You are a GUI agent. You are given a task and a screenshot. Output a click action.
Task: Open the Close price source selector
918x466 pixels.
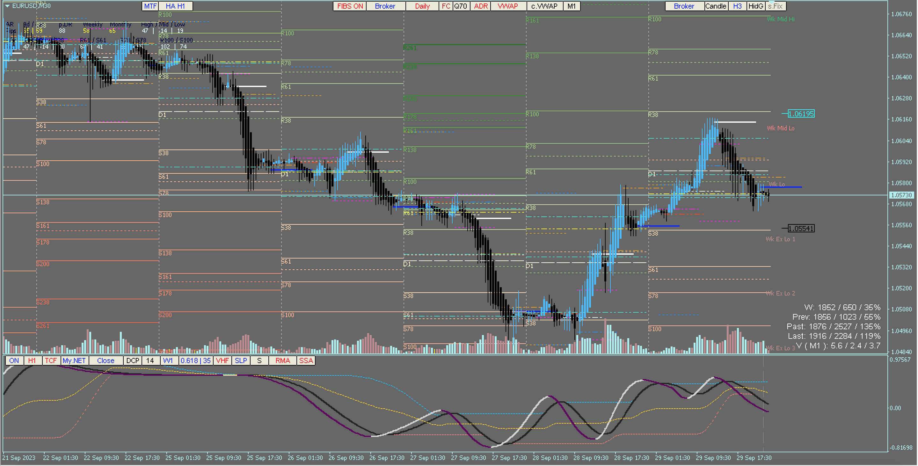coord(106,360)
